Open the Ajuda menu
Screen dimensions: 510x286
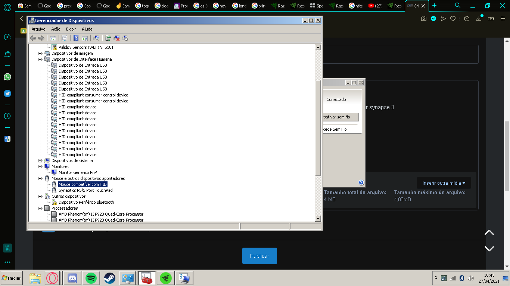87,29
